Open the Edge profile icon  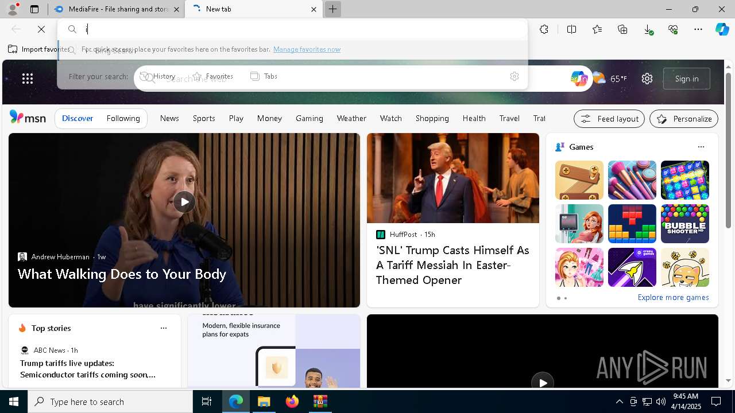[12, 9]
